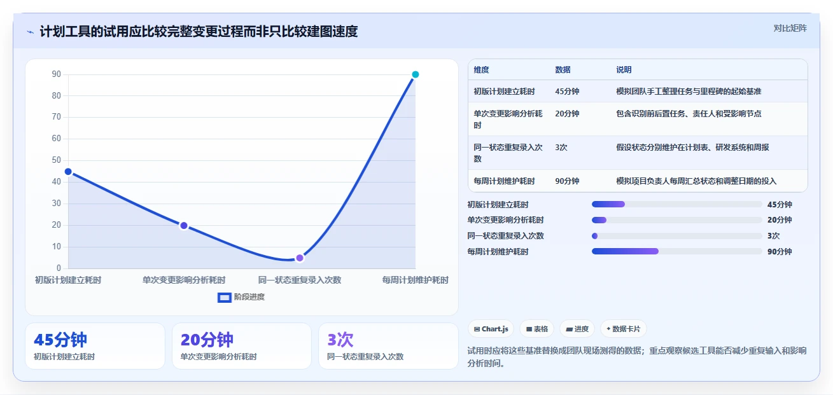Click the 90分钟 value in the table
Image resolution: width=833 pixels, height=395 pixels.
568,181
